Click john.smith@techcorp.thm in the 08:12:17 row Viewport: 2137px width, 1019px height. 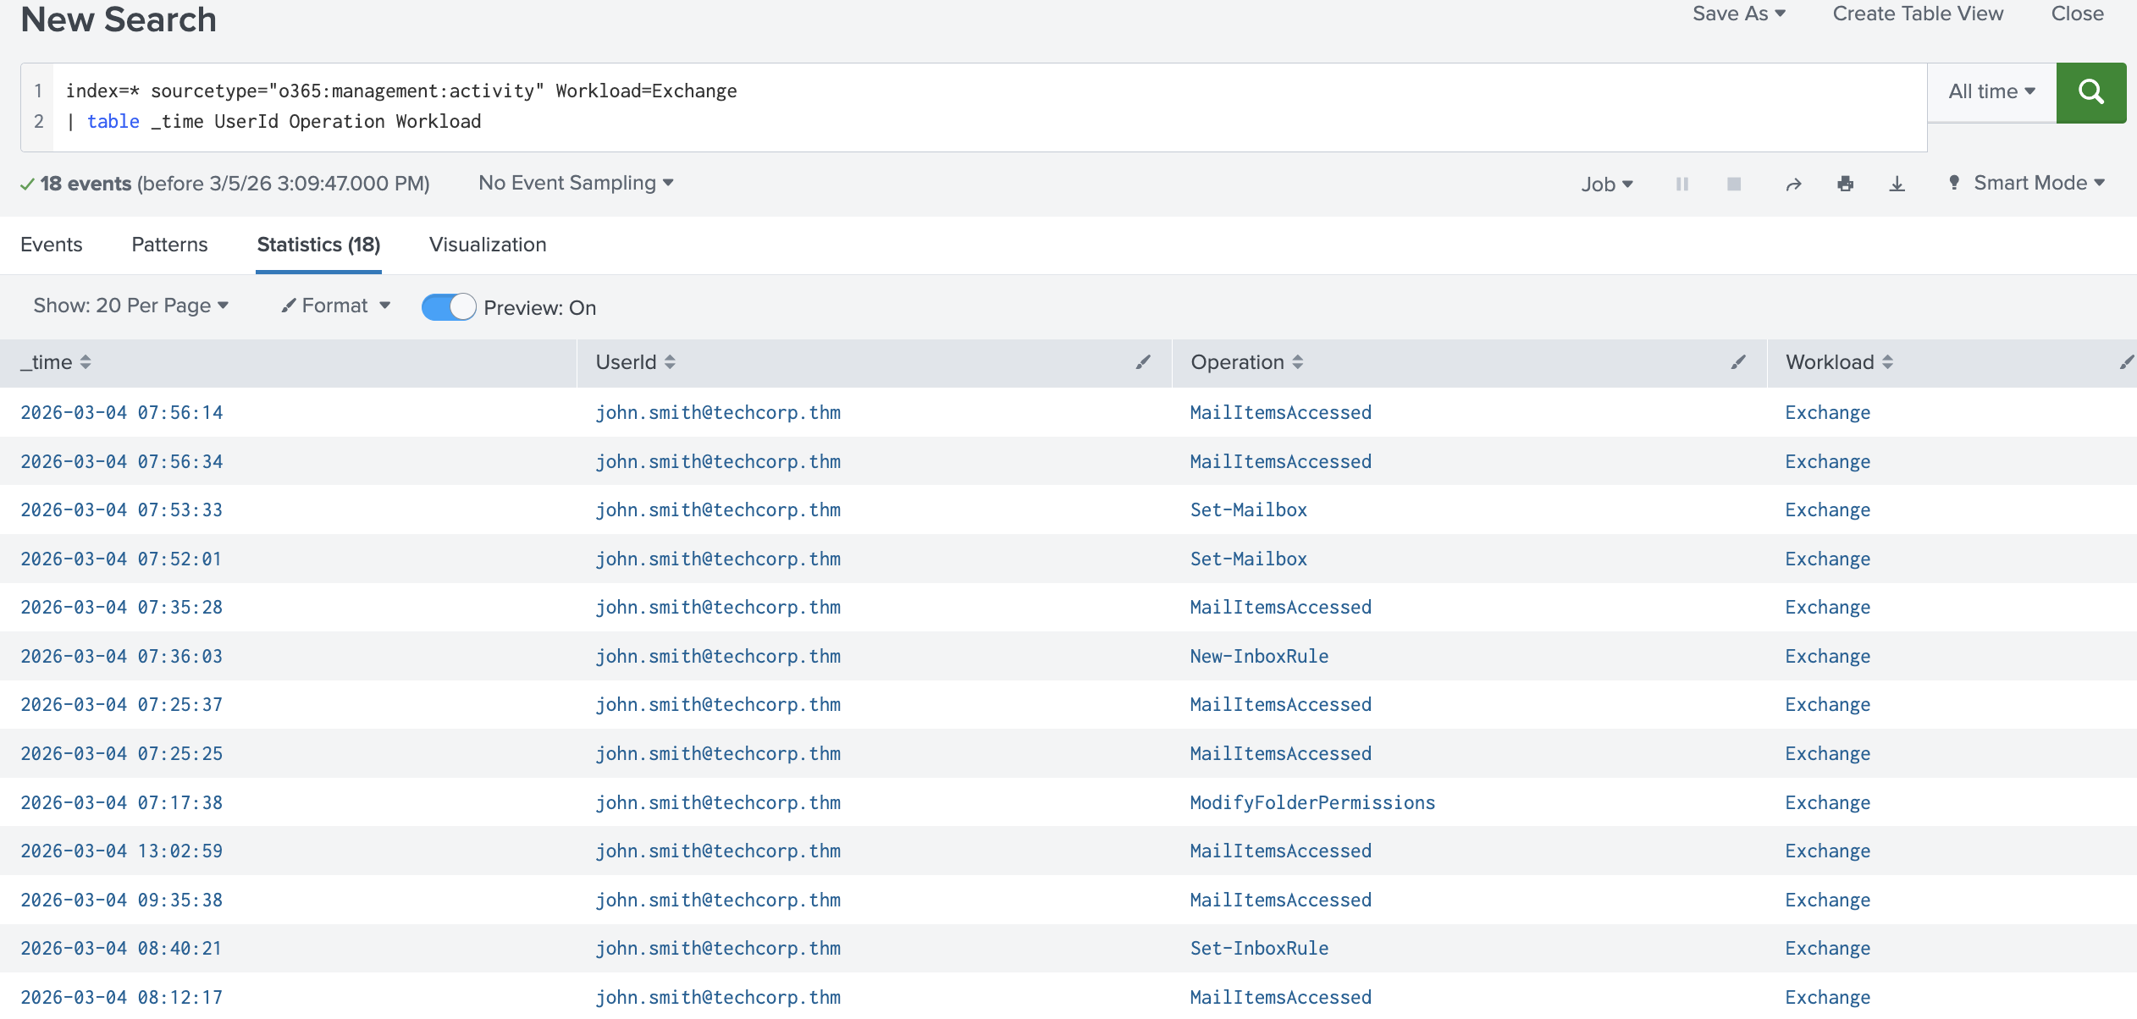718,997
